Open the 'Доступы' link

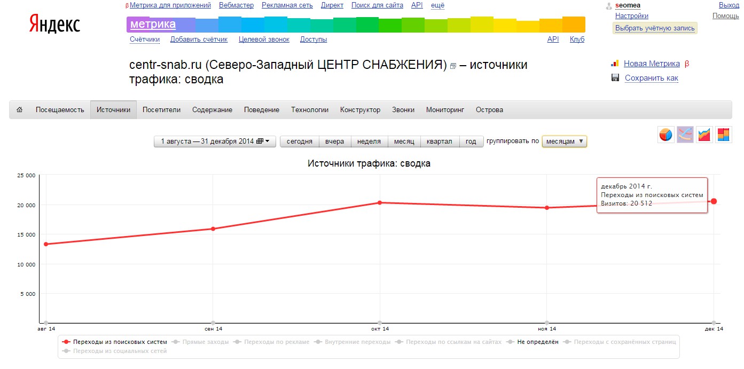tap(314, 40)
